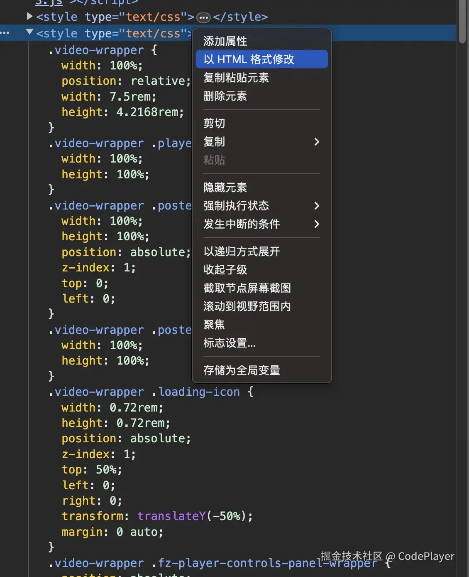Choose 添加属性 from context menu
Viewport: 469px width, 577px height.
(x=225, y=41)
